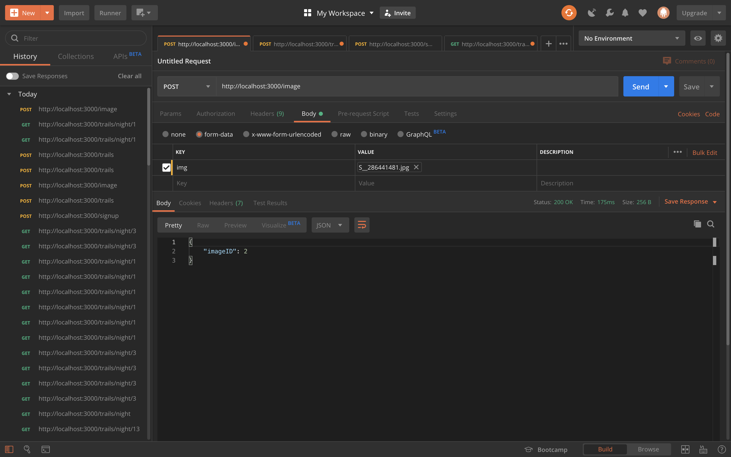The height and width of the screenshot is (457, 731).
Task: Toggle the Save Responses switch
Action: point(12,76)
